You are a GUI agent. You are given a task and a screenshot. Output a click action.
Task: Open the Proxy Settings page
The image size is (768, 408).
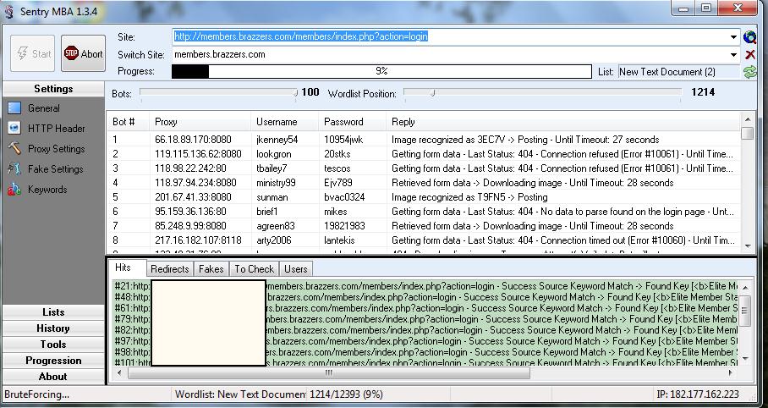coord(57,149)
